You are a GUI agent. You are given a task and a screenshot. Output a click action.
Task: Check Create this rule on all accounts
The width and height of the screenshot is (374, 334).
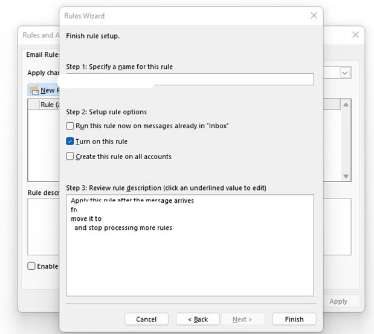click(70, 157)
